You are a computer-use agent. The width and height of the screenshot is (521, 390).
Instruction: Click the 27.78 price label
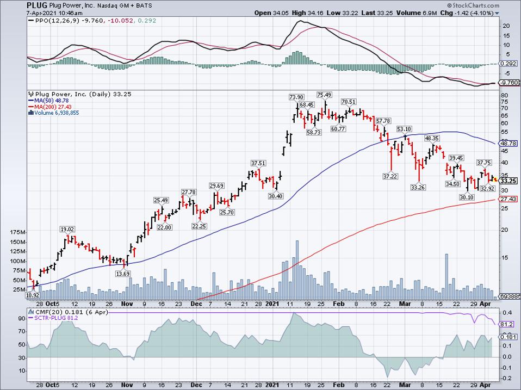pyautogui.click(x=189, y=192)
